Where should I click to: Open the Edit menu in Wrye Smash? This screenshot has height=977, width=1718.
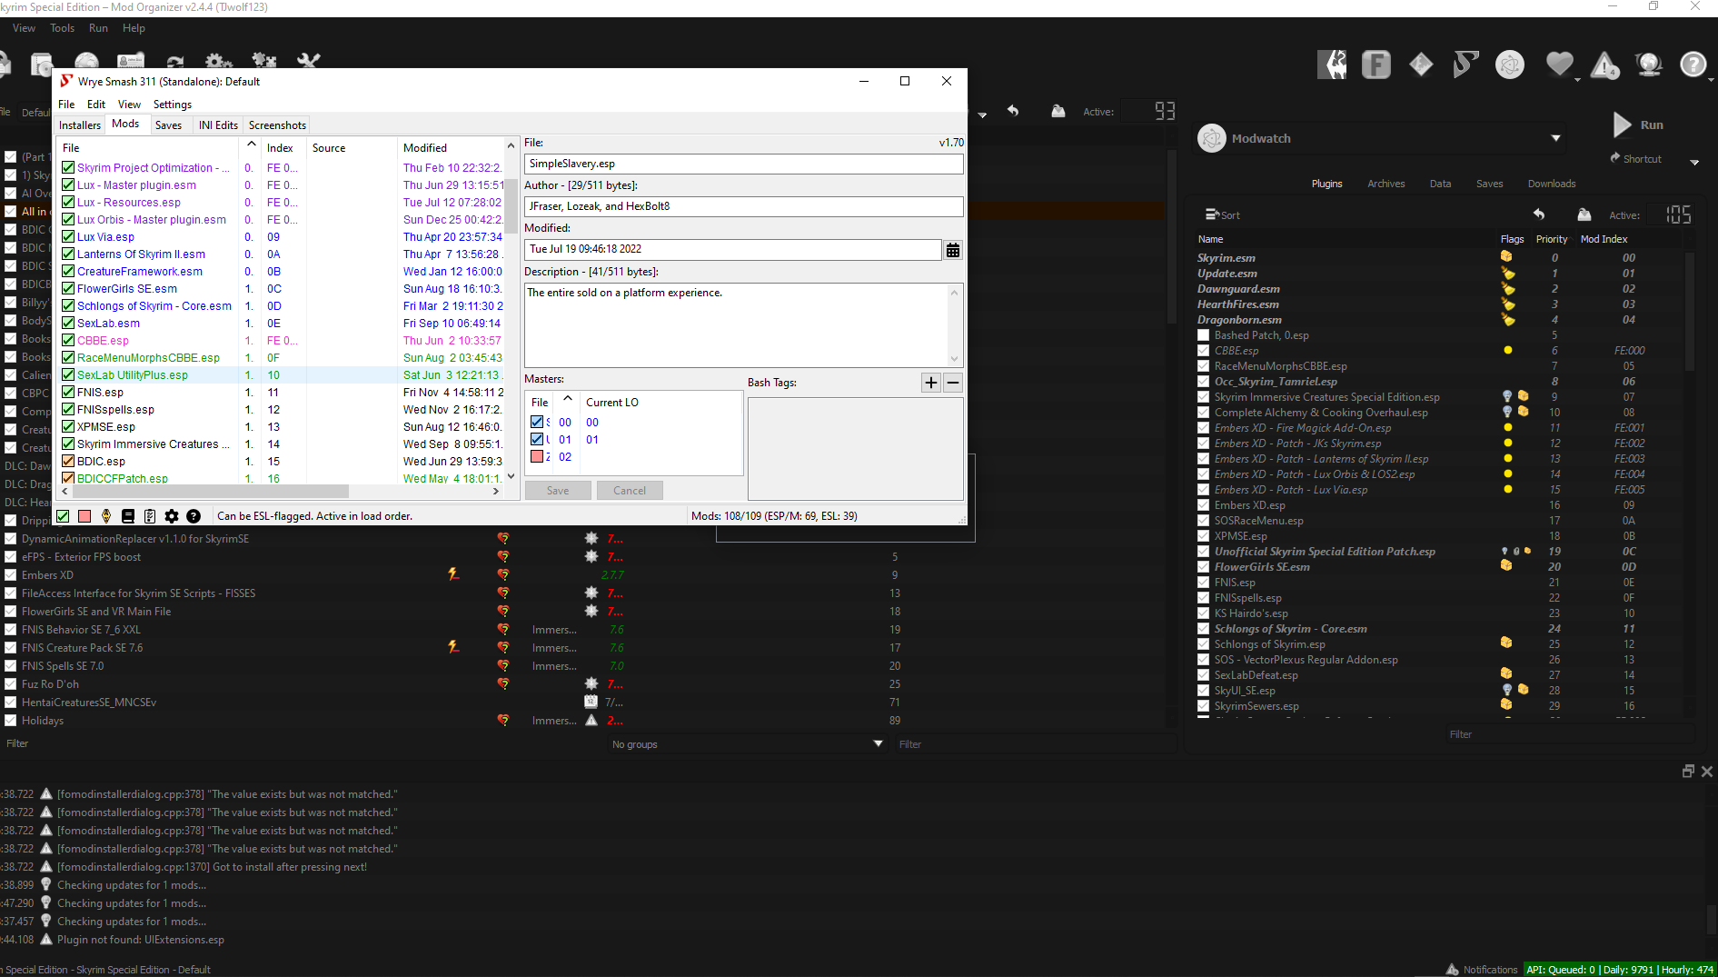[x=95, y=104]
